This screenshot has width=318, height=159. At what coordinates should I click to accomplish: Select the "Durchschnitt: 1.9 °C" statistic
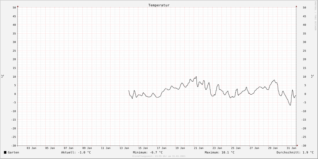(x=295, y=152)
